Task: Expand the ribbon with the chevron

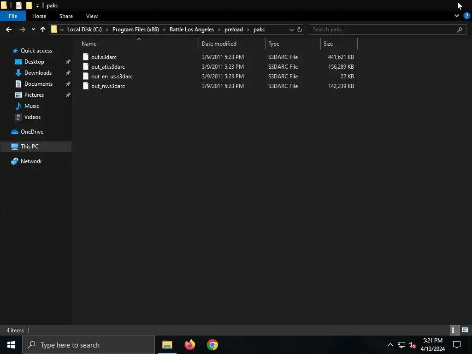Action: 457,16
